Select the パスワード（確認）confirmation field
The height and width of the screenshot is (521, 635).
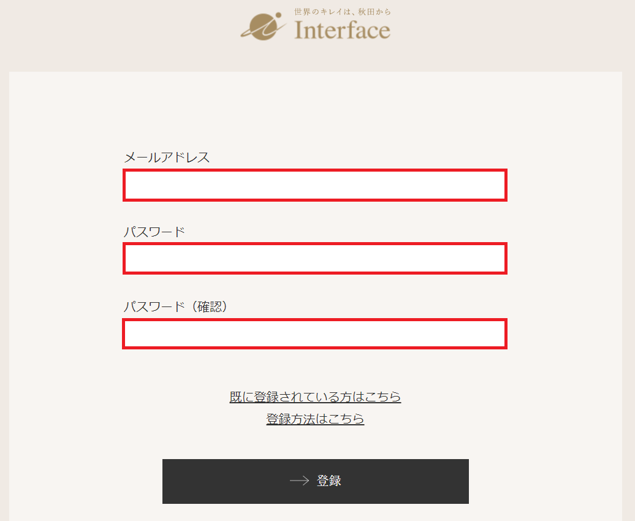click(x=315, y=334)
